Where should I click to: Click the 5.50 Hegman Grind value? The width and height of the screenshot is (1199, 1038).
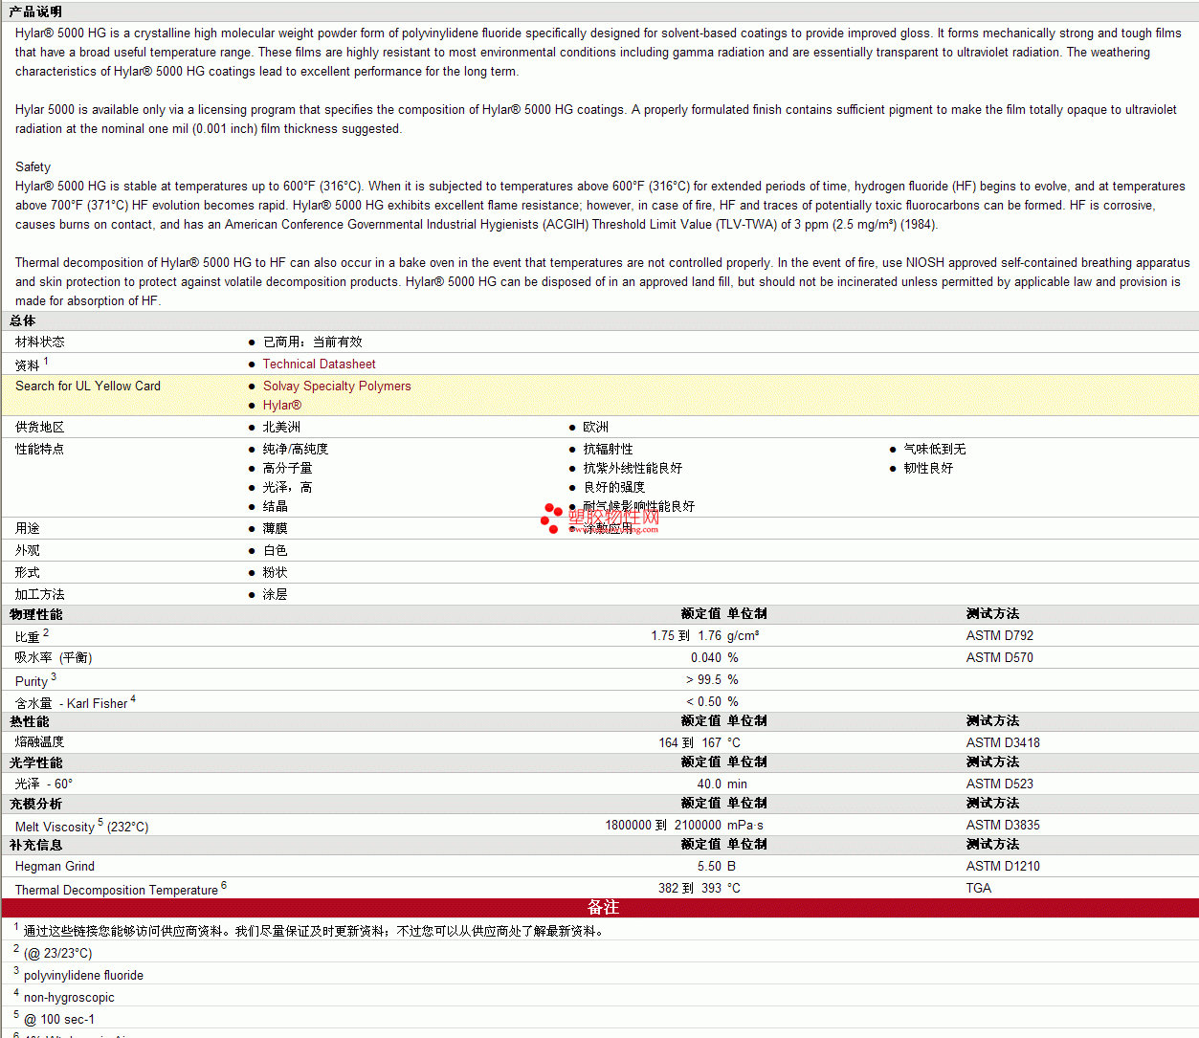tap(710, 866)
